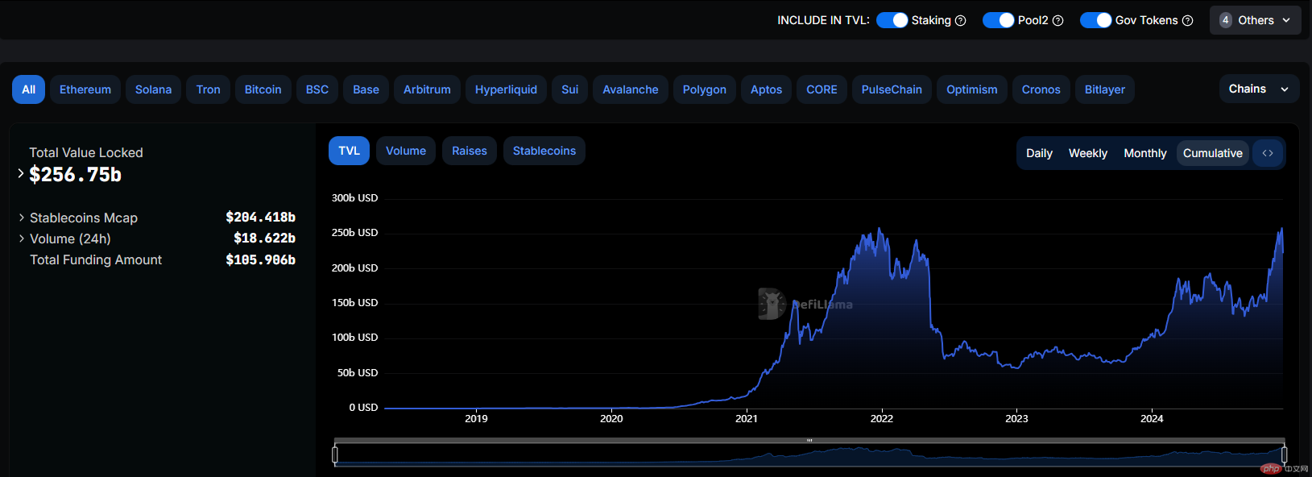Expand the Stablecoins Mcap row

click(x=22, y=218)
